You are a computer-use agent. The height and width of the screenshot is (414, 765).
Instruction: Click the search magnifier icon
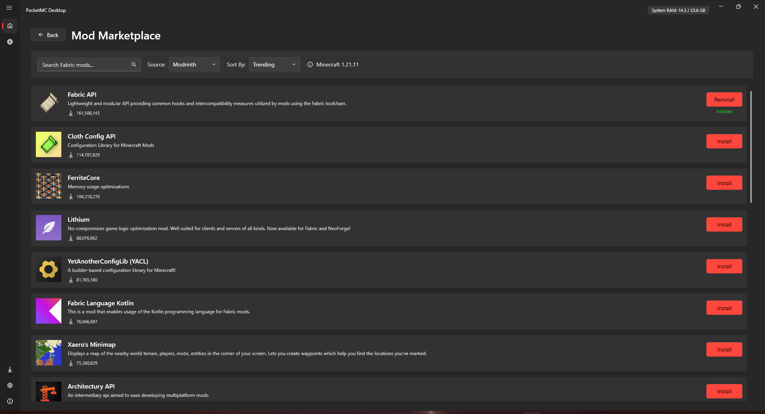click(134, 64)
